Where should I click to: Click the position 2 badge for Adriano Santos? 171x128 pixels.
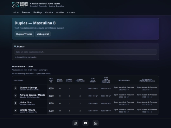(x=16, y=95)
